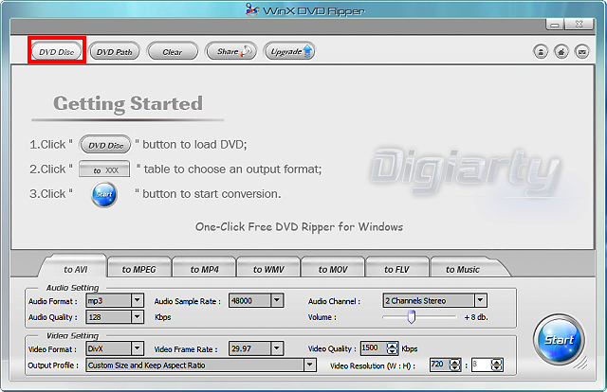
Task: Click the resolution height input field
Action: (481, 365)
